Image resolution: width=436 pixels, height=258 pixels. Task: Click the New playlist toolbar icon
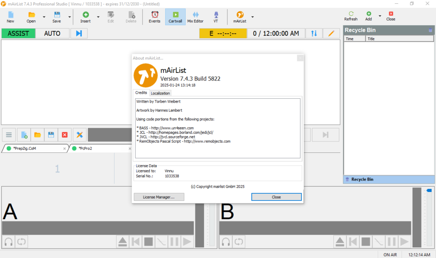point(11,17)
